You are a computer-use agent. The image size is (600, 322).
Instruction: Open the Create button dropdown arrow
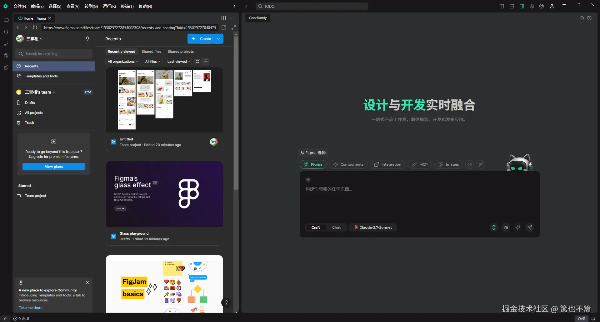[218, 39]
